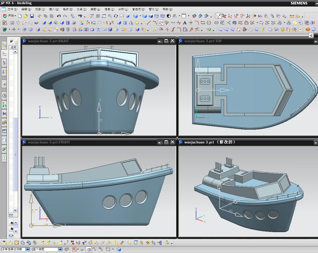The height and width of the screenshot is (253, 318).
Task: Click the 名称 column header in navigator
Action: 13,47
